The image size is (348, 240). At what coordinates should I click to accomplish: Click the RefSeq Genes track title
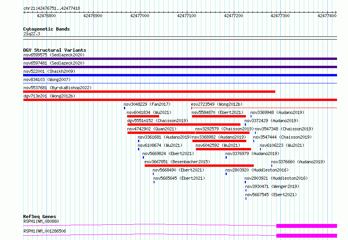pyautogui.click(x=39, y=217)
